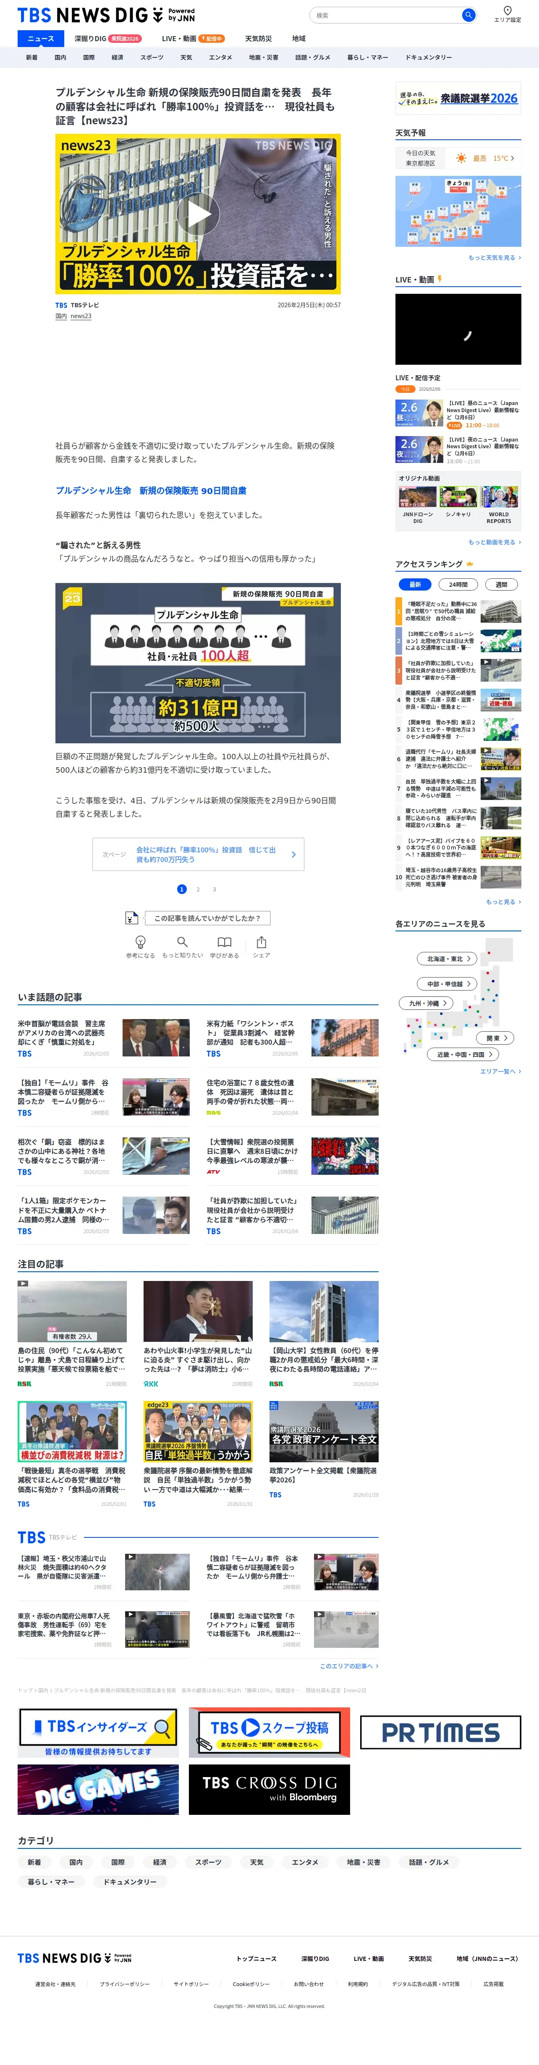Play the news23 article video
The image size is (539, 2065).
point(198,214)
